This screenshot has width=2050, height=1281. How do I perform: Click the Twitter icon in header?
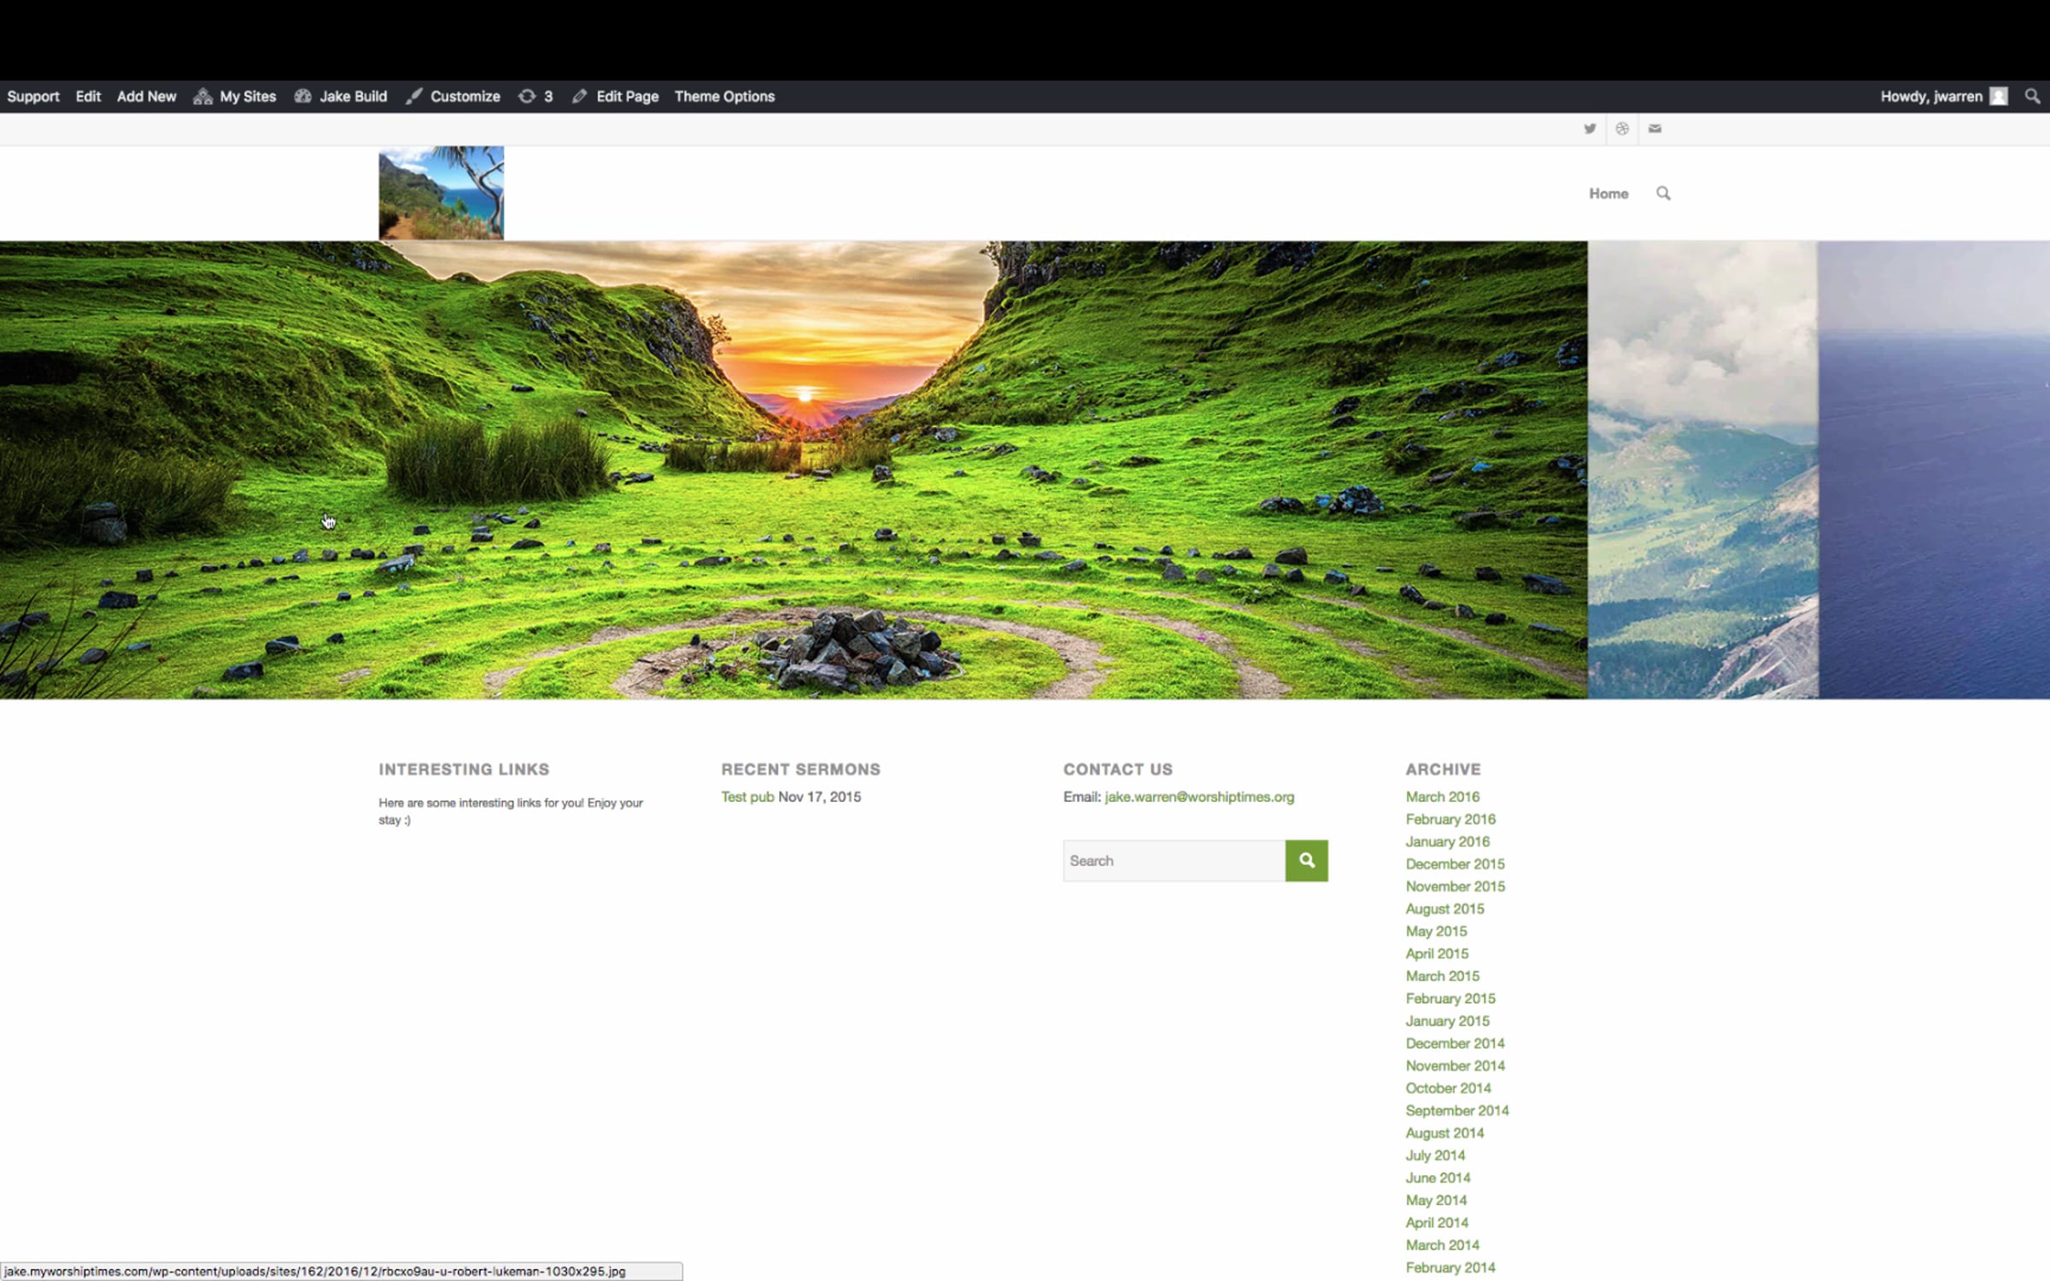[x=1590, y=129]
